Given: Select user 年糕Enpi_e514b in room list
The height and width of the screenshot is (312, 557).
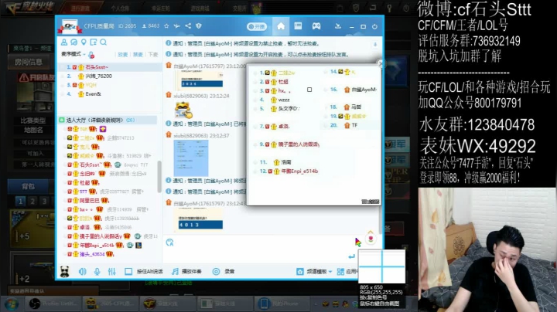Looking at the screenshot, I should tap(97, 245).
